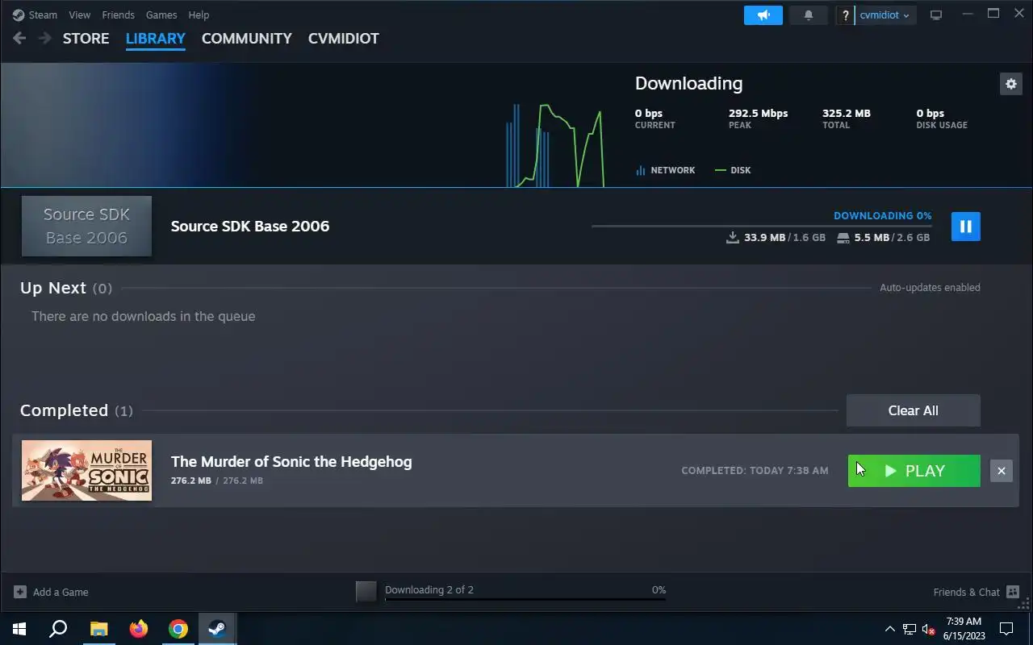
Task: Click the NETWORK legend label
Action: click(673, 170)
